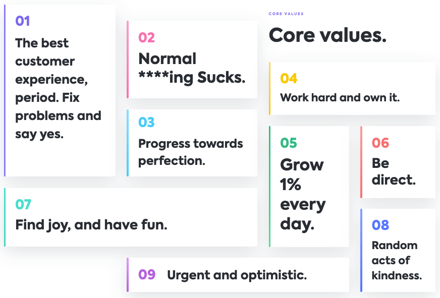Click 'Find joy, and have fun.' text
Image resolution: width=440 pixels, height=298 pixels.
91,225
